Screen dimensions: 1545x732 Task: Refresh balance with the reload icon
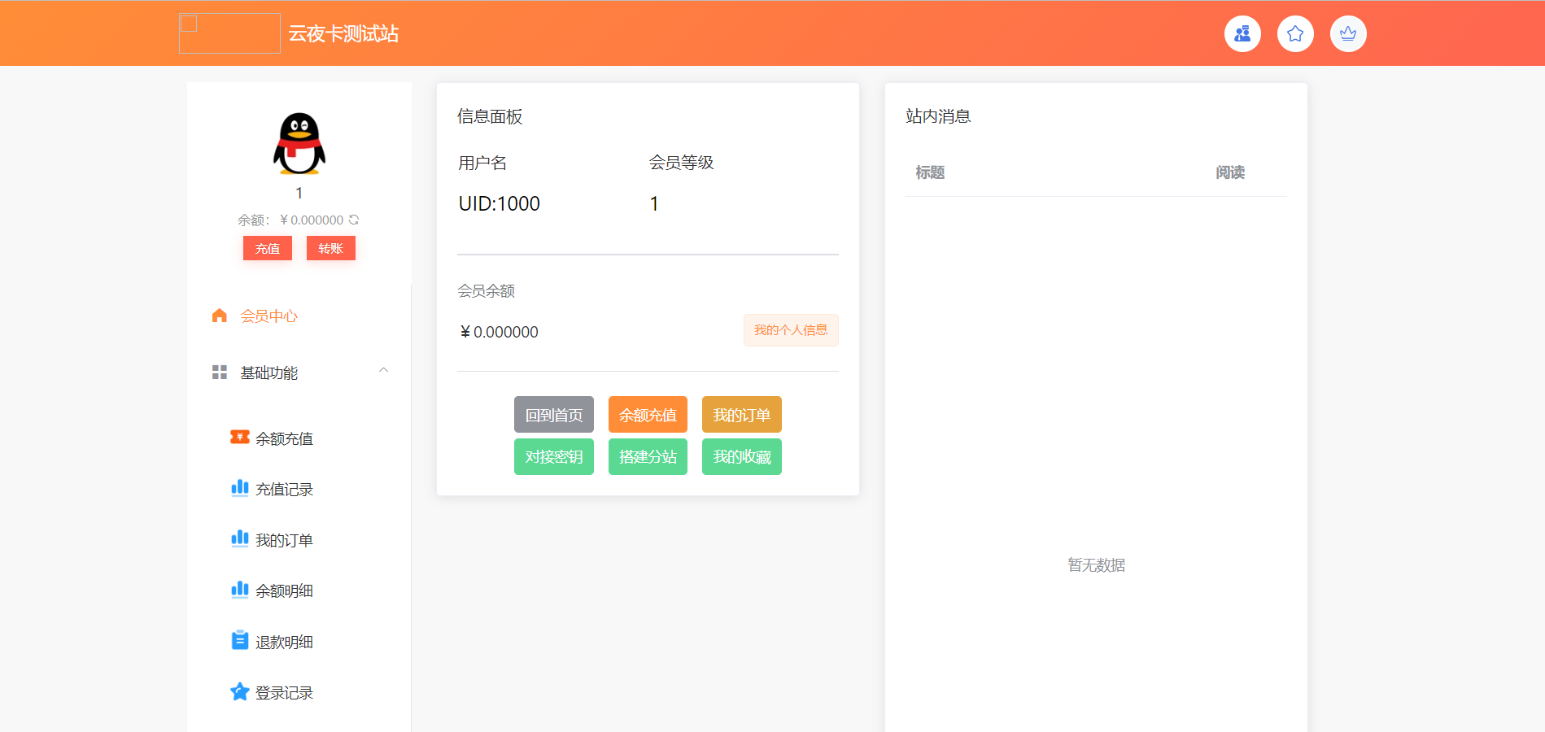coord(354,220)
